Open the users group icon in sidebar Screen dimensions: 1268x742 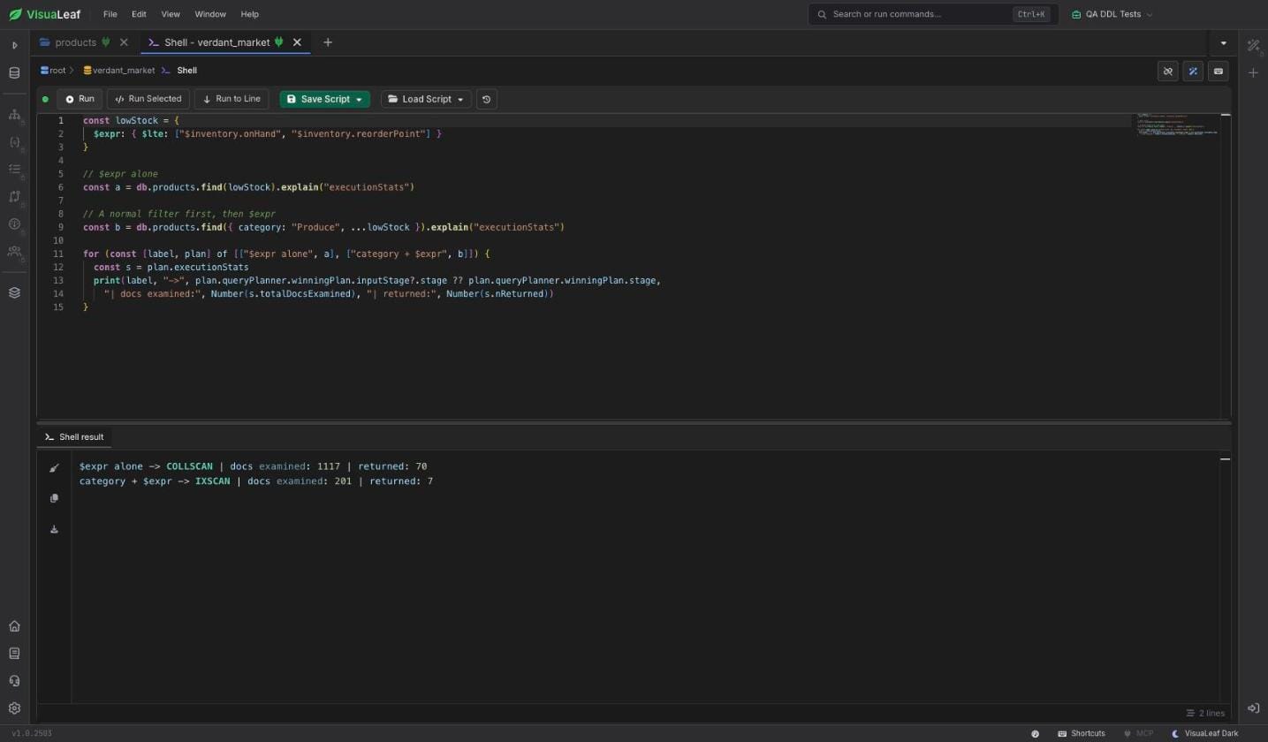point(14,252)
